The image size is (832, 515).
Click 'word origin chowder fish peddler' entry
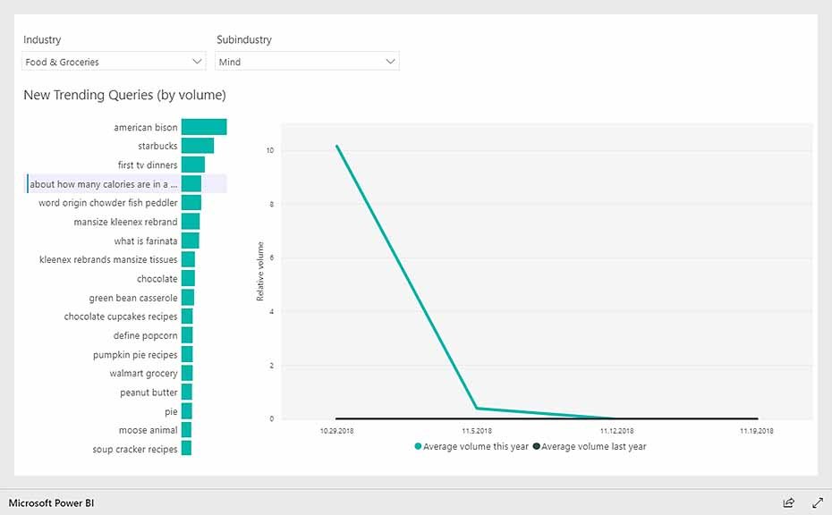click(107, 203)
